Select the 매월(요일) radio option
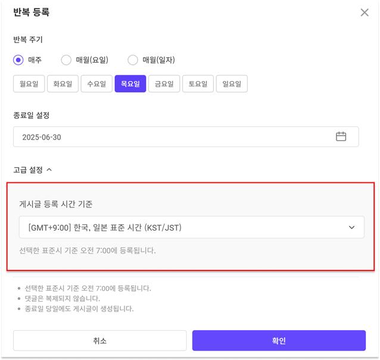Viewport: 380px width, 360px height. click(66, 60)
